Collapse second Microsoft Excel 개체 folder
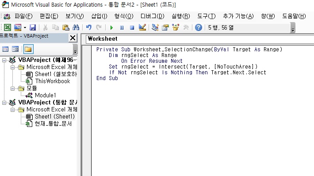This screenshot has height=176, width=314. (x=12, y=110)
